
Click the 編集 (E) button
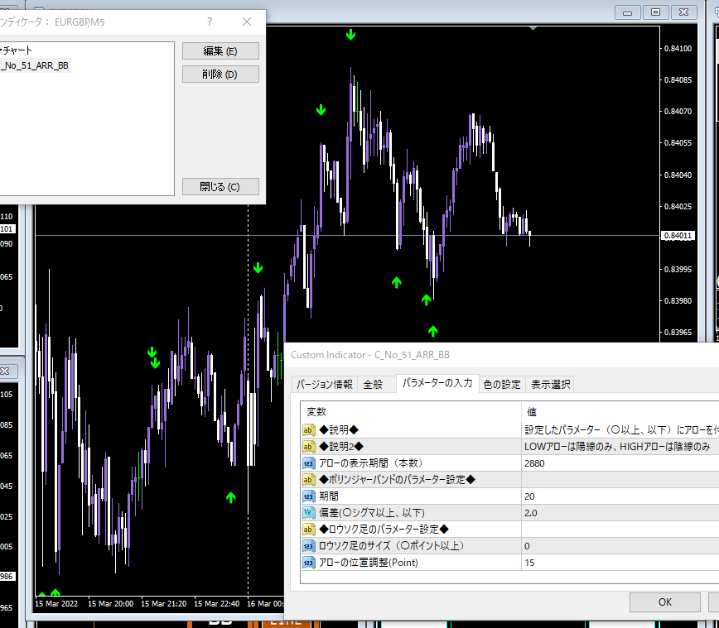[220, 50]
